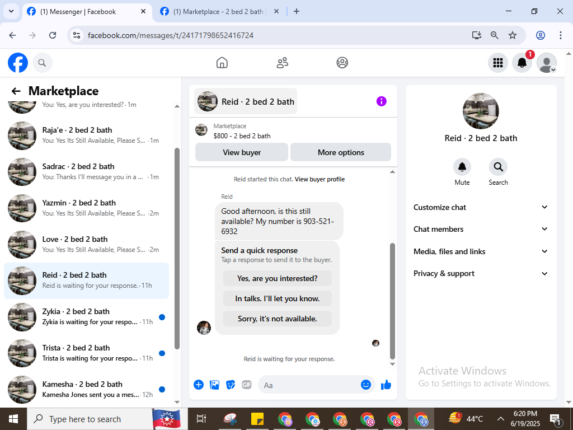Image resolution: width=573 pixels, height=430 pixels.
Task: Reload the browser page
Action: [53, 35]
